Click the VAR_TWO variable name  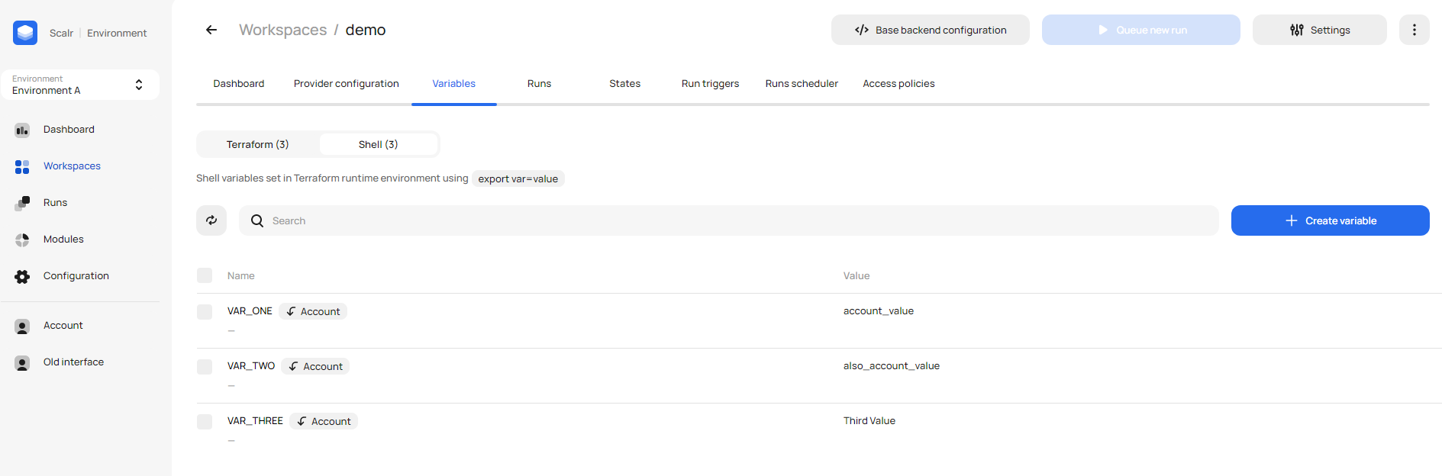click(x=251, y=366)
